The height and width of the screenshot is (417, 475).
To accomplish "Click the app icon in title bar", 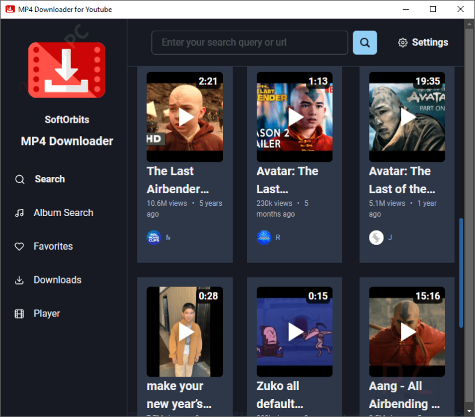I will (x=10, y=9).
